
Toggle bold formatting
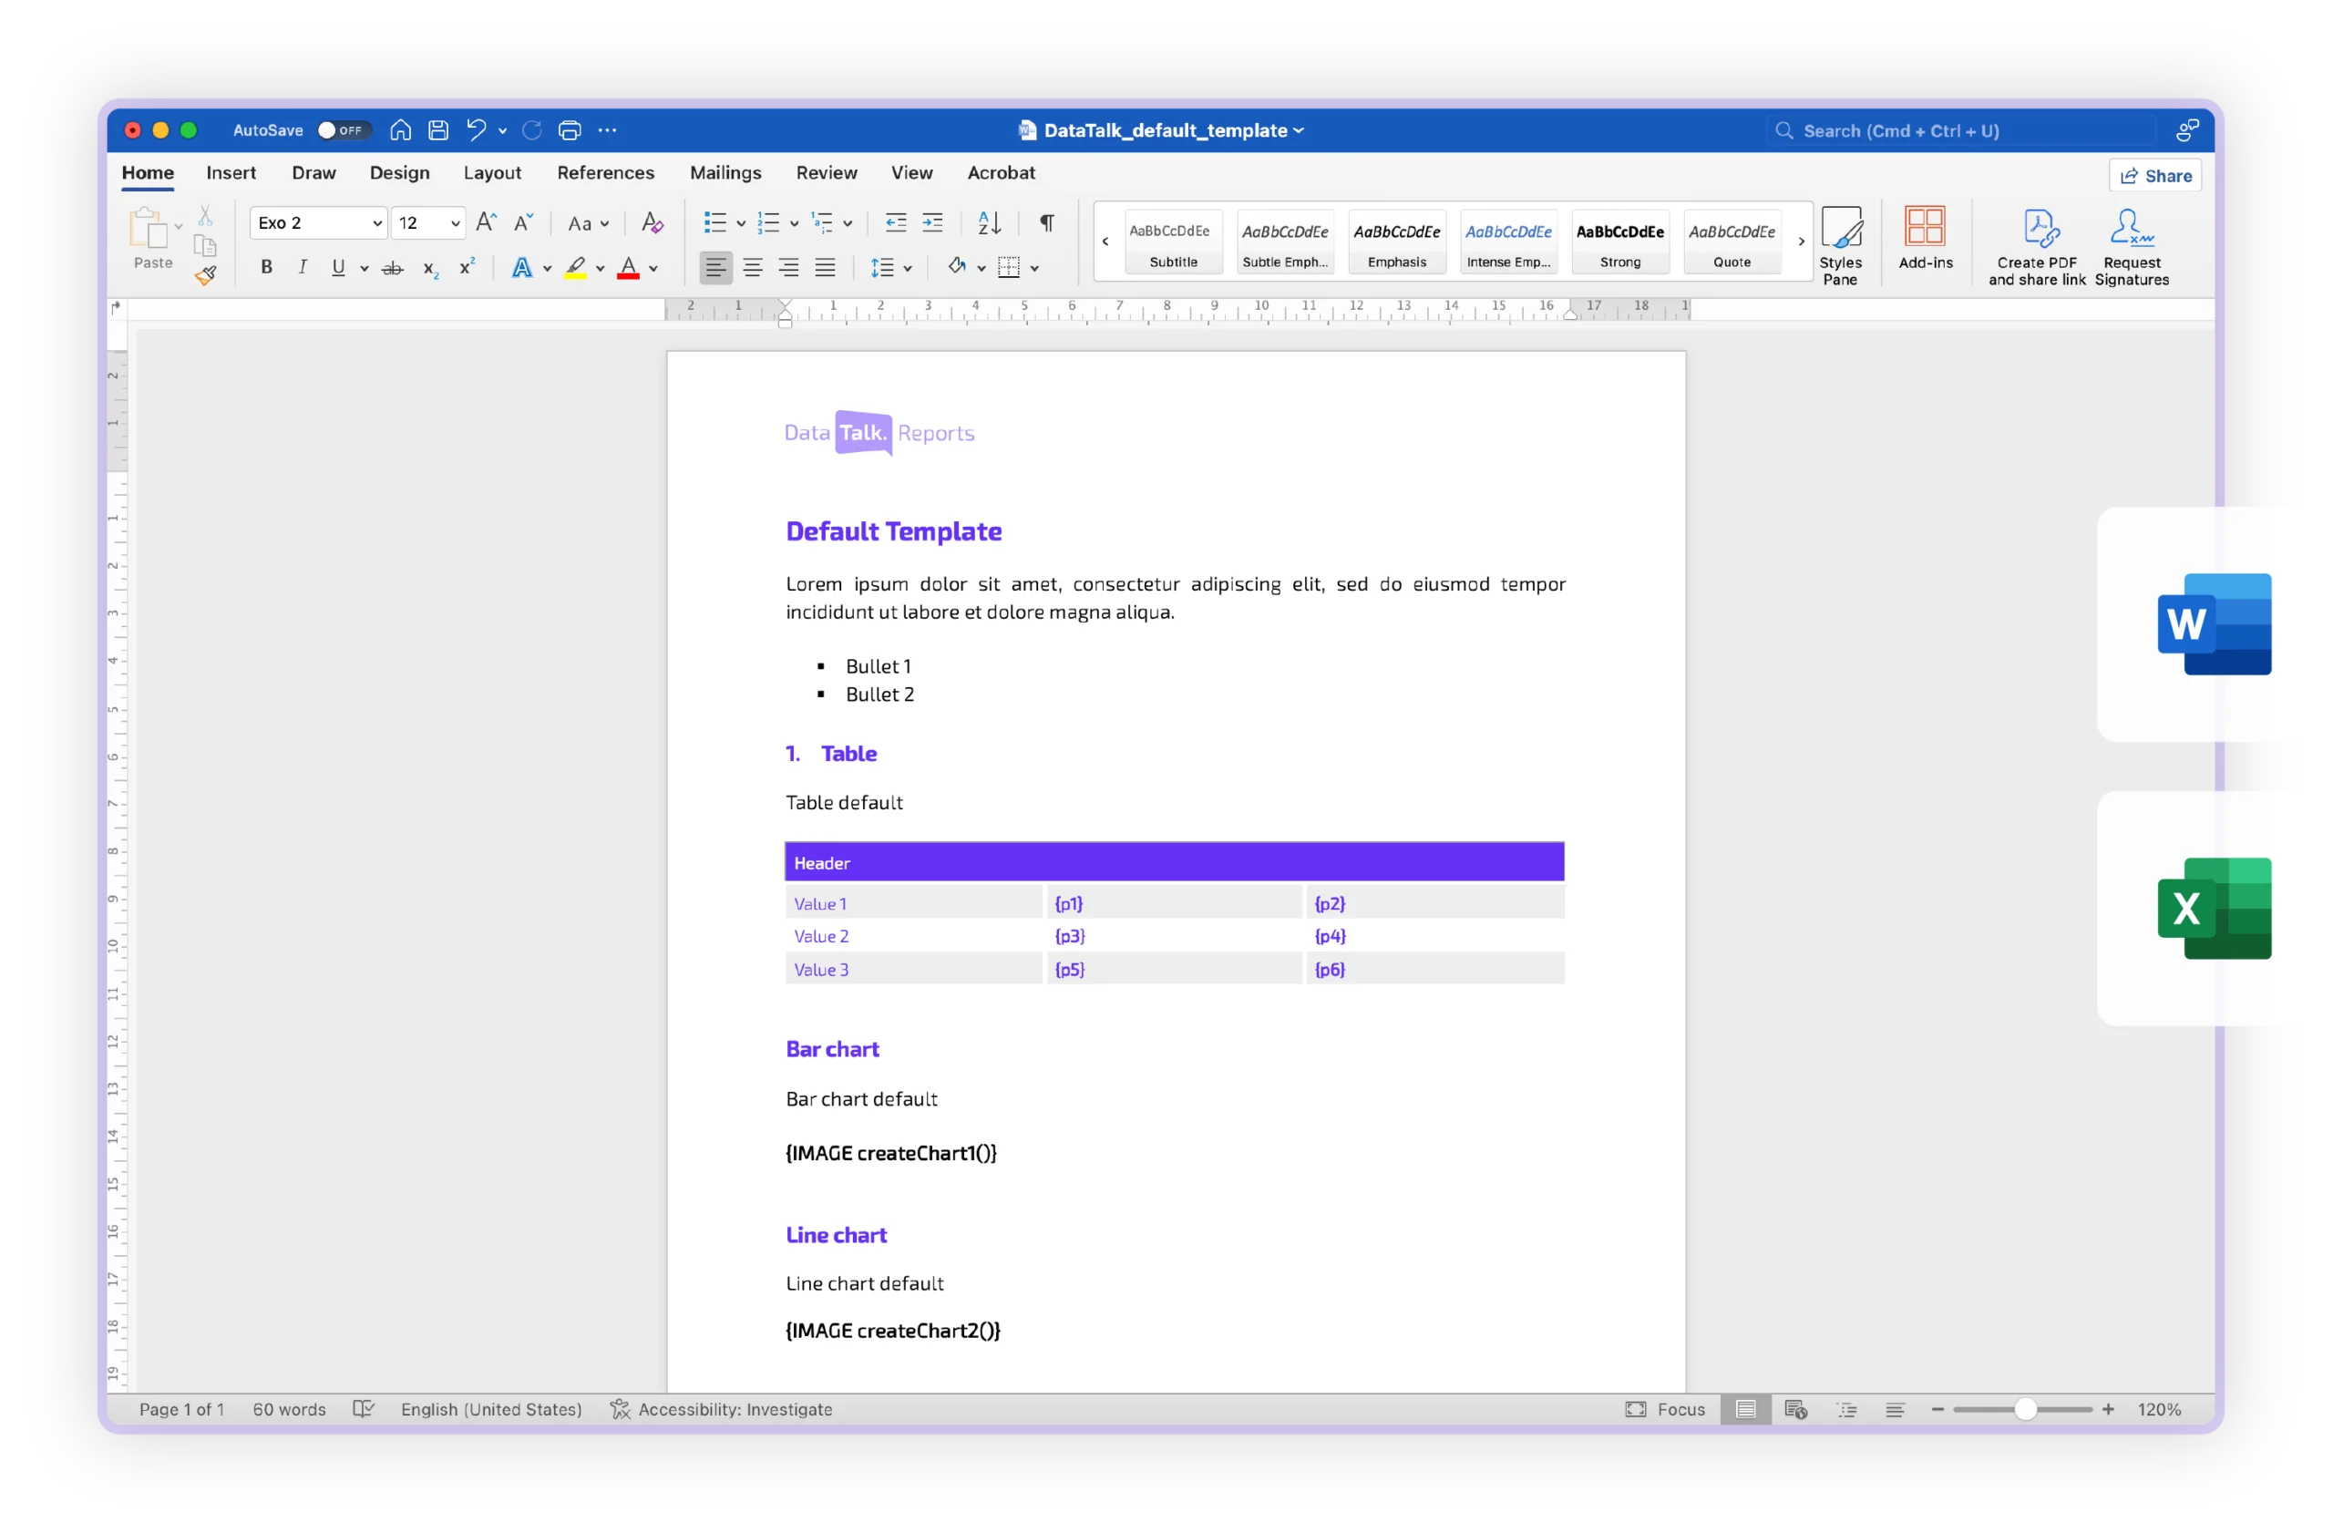265,268
